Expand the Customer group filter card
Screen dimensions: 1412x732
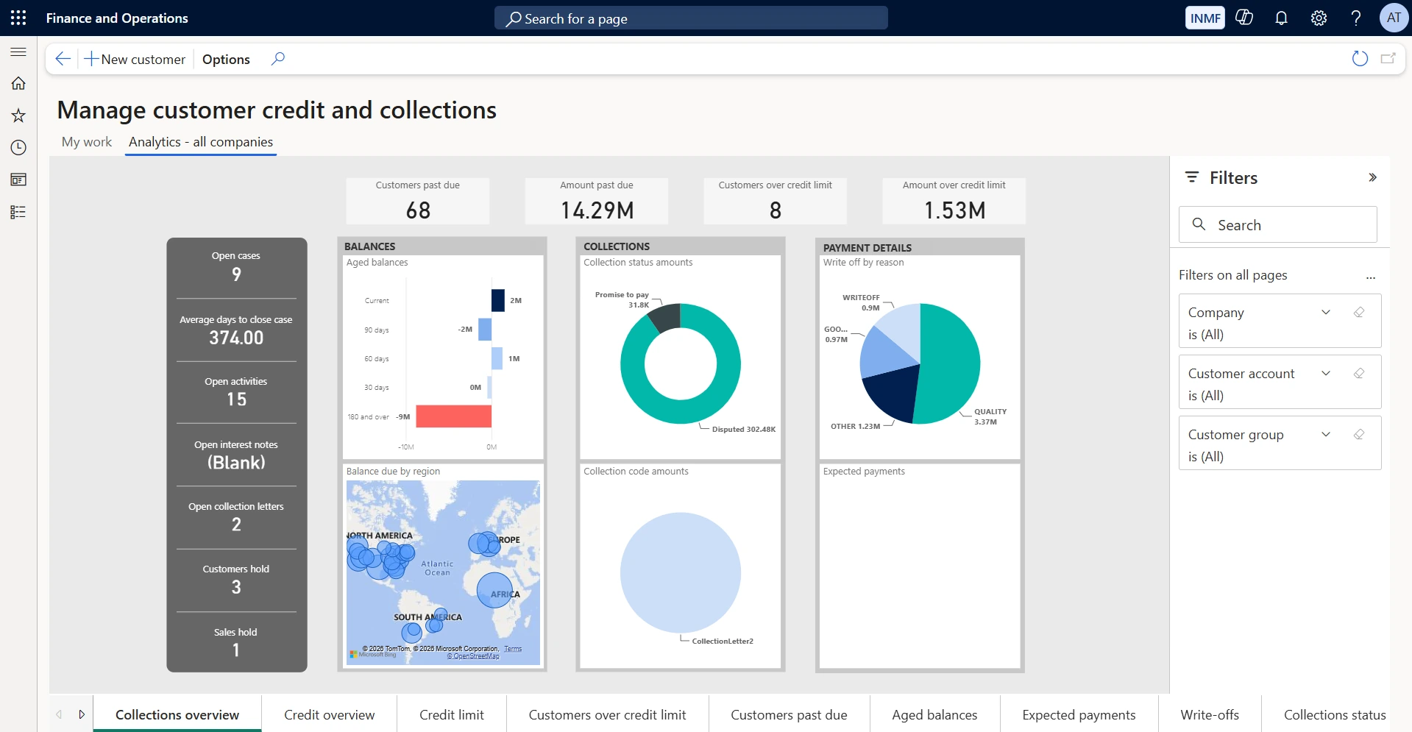[x=1326, y=434]
